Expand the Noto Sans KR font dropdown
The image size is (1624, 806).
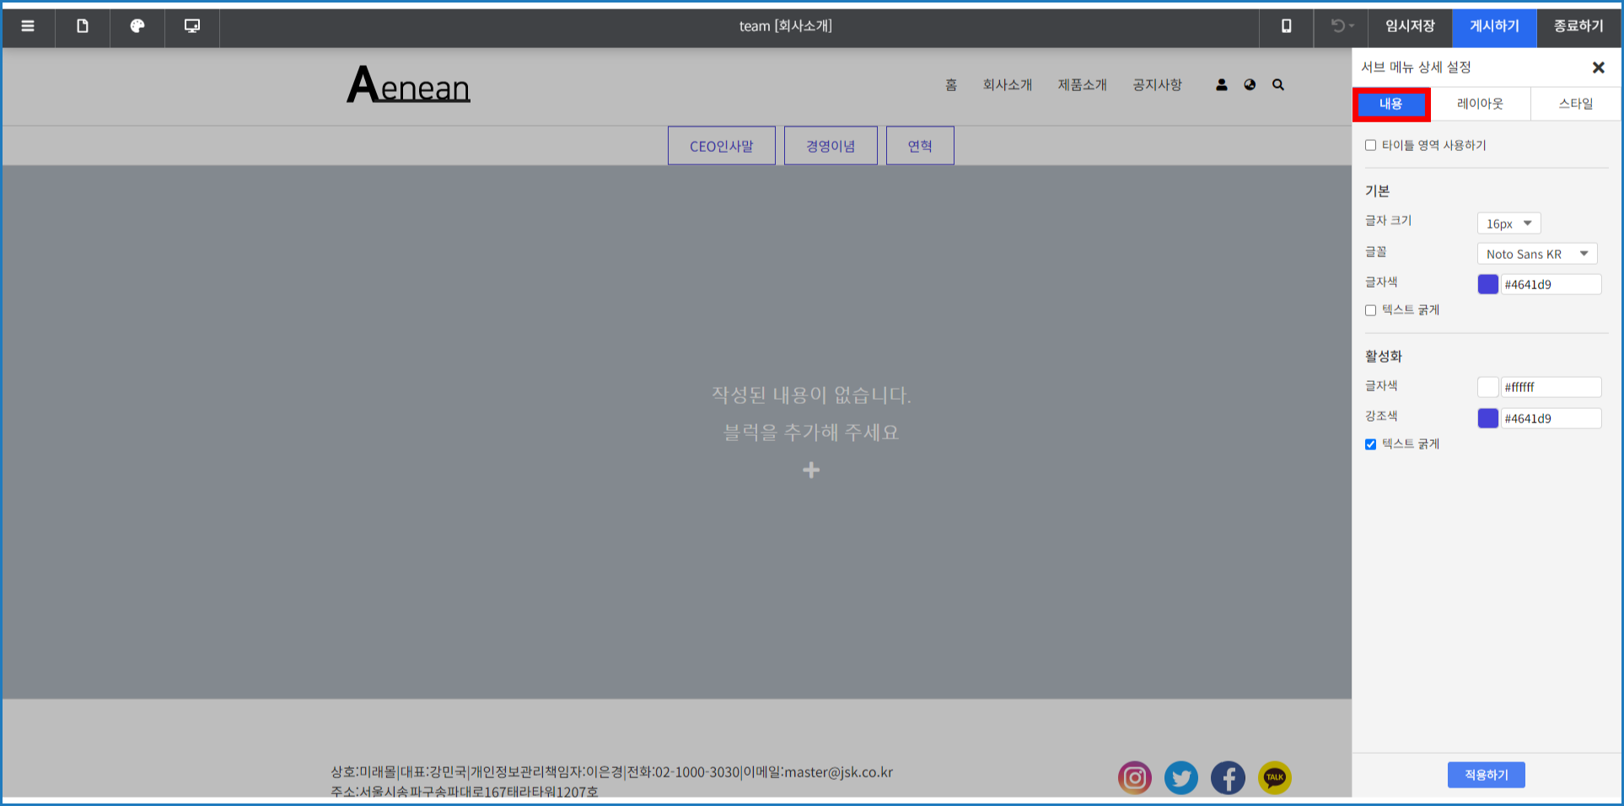[x=1536, y=254]
